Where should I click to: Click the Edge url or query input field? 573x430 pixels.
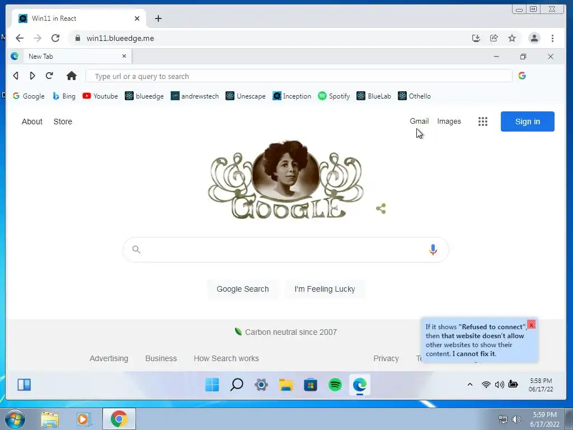pyautogui.click(x=299, y=76)
